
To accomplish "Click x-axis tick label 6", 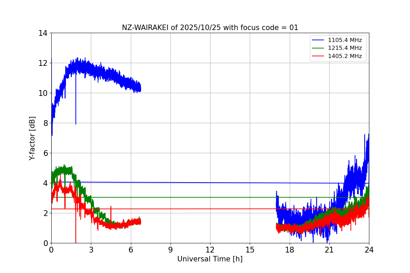I will coord(131,249).
